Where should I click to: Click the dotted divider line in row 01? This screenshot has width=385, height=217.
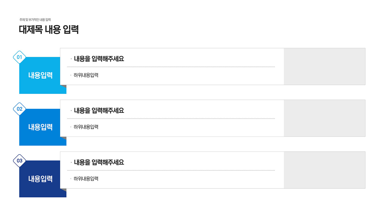click(x=171, y=67)
